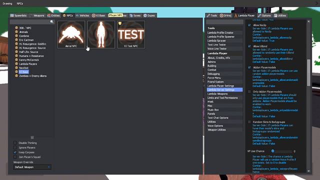This screenshot has width=320, height=180.
Task: Open About, Credits, info settings
Action: pyautogui.click(x=224, y=58)
